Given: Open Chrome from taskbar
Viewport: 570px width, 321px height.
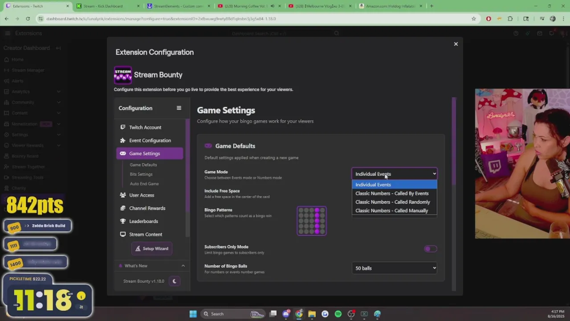Looking at the screenshot, I should pos(299,314).
